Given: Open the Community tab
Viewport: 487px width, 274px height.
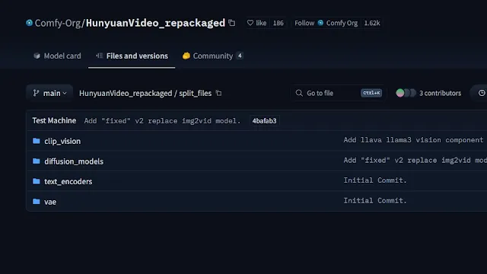Looking at the screenshot, I should (212, 56).
